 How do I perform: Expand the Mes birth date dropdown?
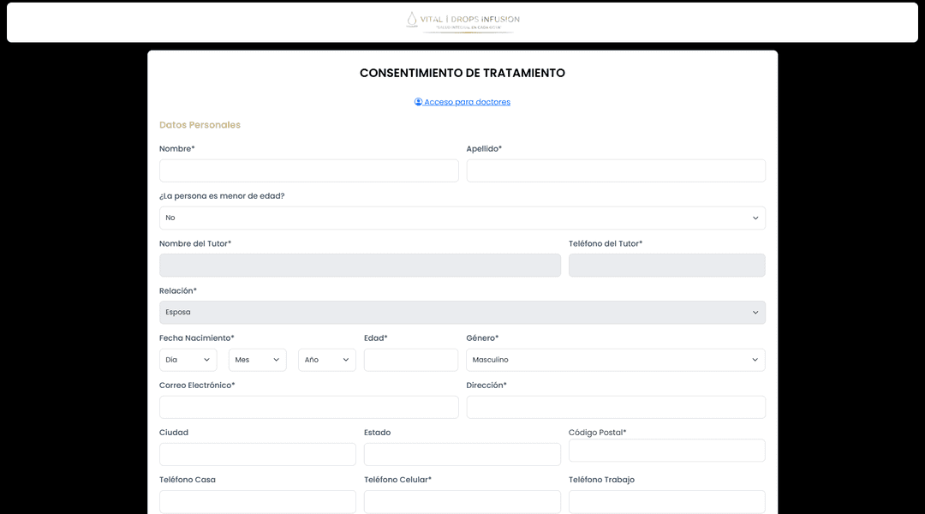click(257, 360)
